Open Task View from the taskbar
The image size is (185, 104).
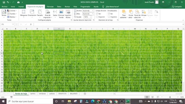point(63,101)
